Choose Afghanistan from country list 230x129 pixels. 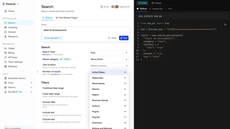pos(109,78)
